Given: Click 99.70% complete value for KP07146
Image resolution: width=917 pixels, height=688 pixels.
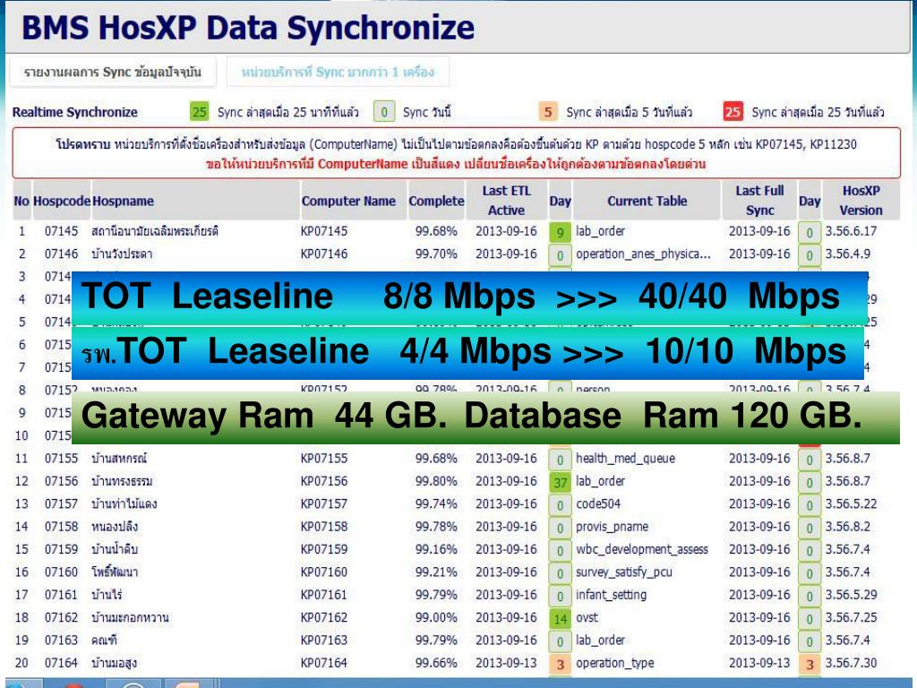Looking at the screenshot, I should (436, 254).
